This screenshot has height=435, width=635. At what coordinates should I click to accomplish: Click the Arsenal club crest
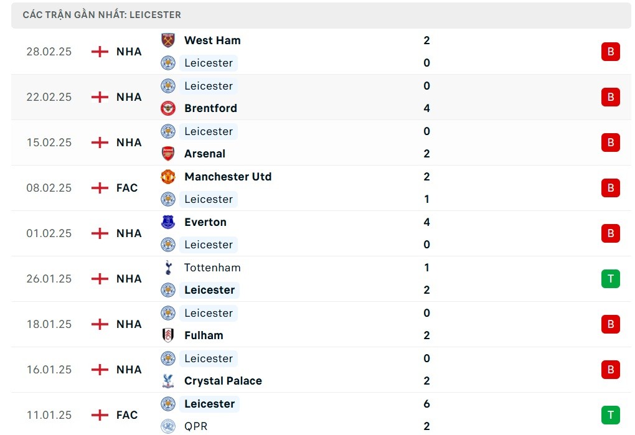coord(168,154)
